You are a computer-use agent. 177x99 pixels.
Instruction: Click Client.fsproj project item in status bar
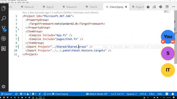tap(60, 94)
